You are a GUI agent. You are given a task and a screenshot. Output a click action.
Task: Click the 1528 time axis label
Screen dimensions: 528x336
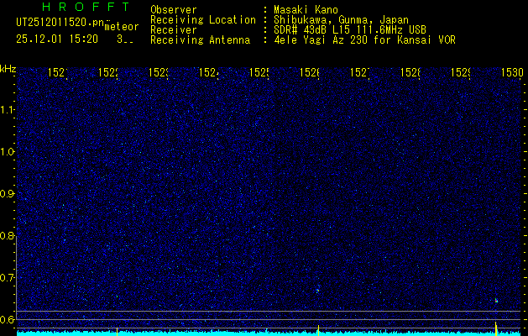point(410,72)
